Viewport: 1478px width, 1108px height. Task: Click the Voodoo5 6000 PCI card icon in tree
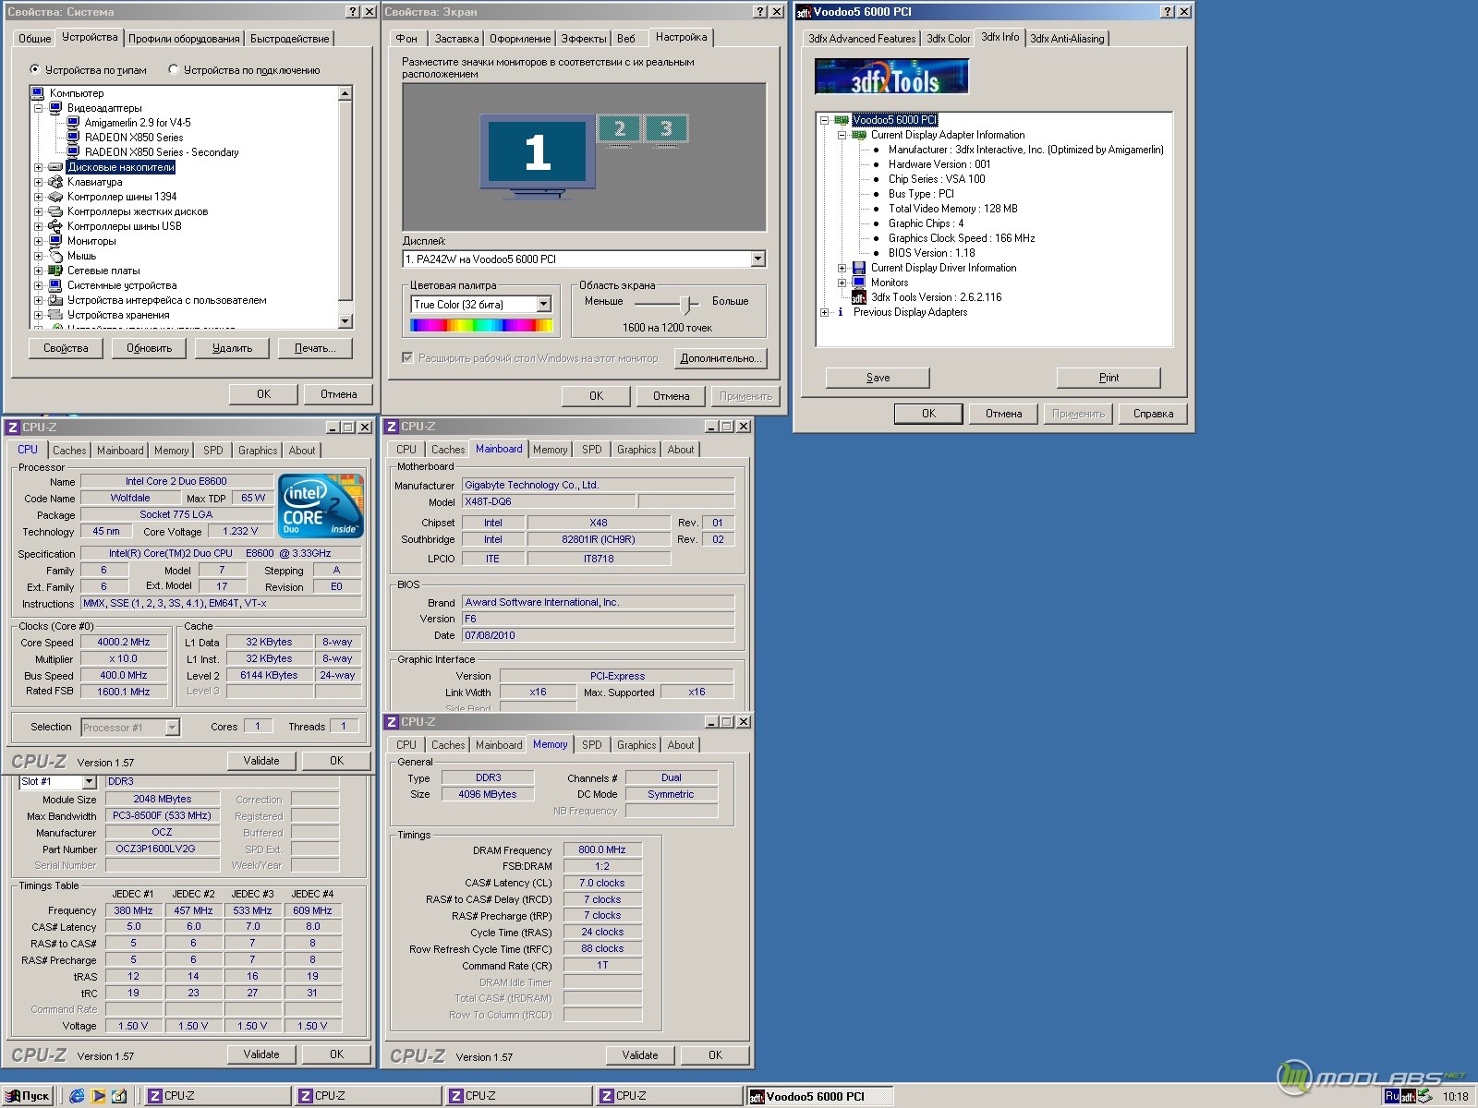pos(842,120)
